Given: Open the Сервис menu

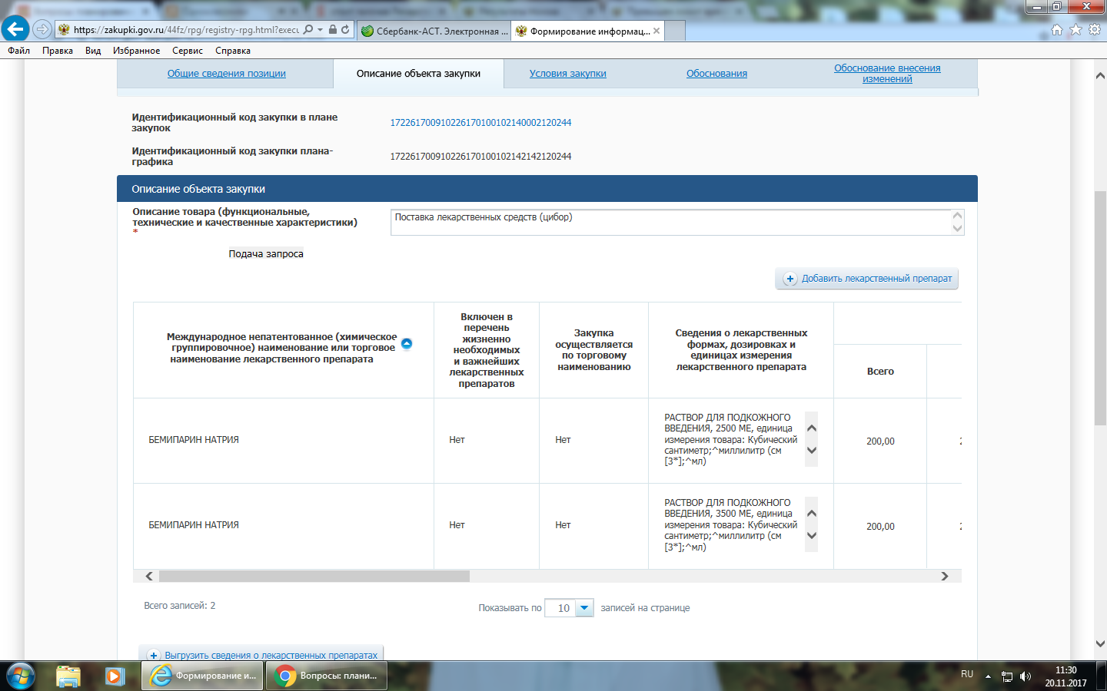Looking at the screenshot, I should [187, 51].
